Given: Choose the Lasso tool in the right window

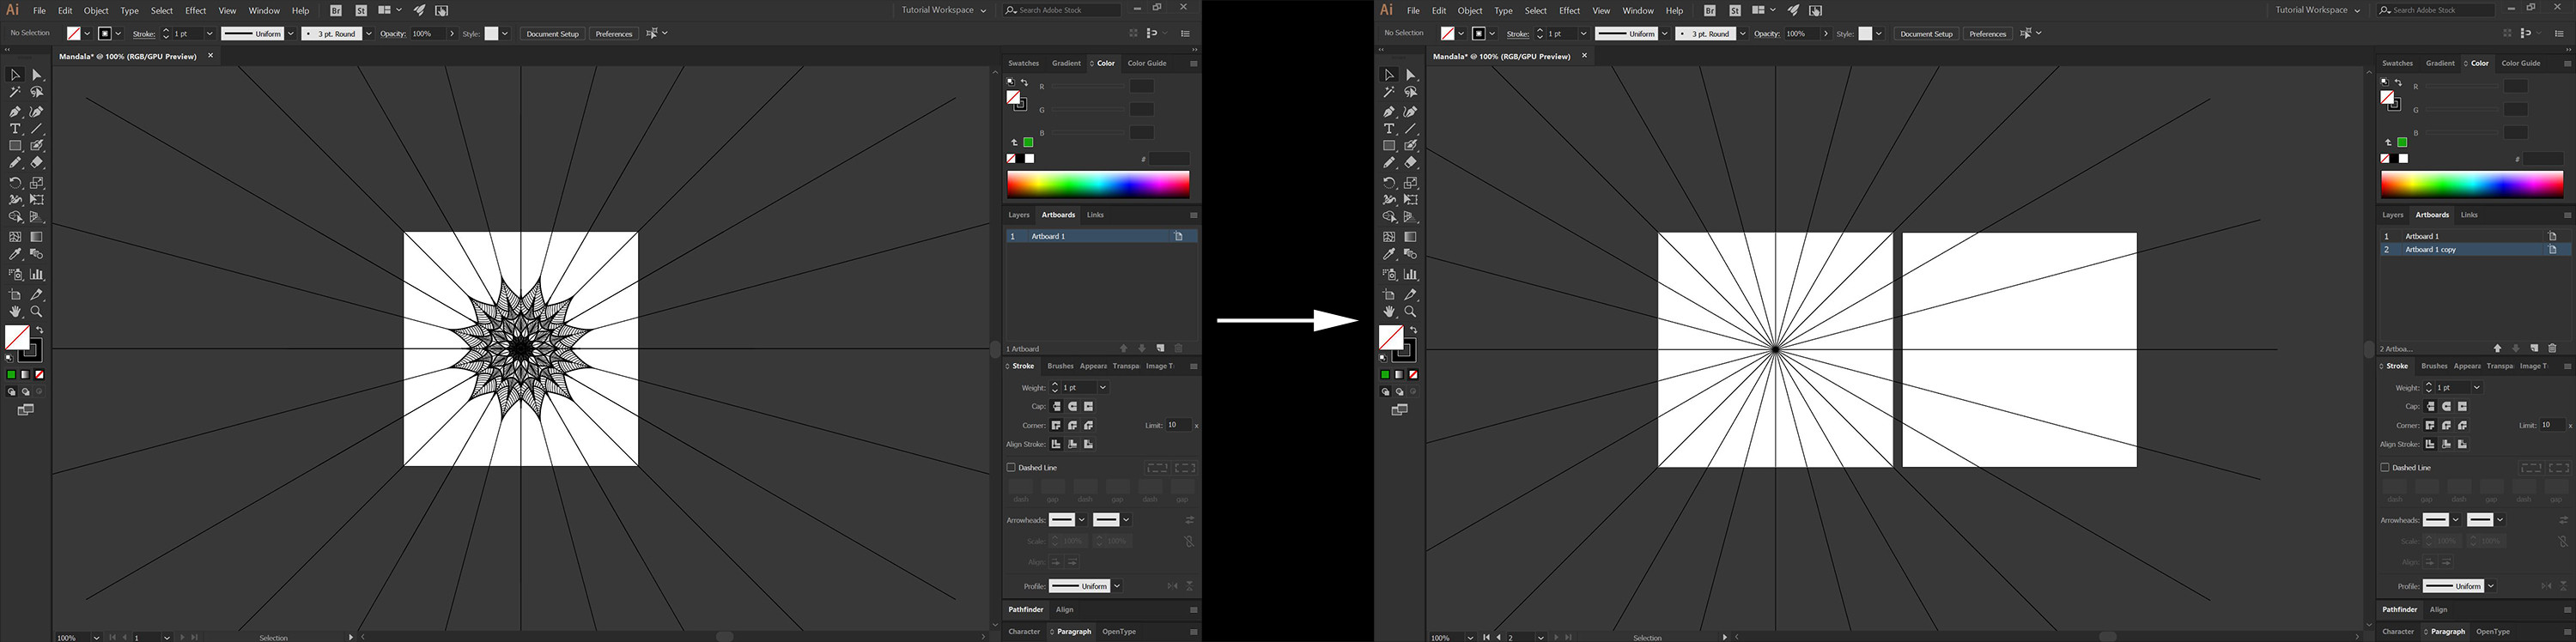Looking at the screenshot, I should (x=1411, y=92).
